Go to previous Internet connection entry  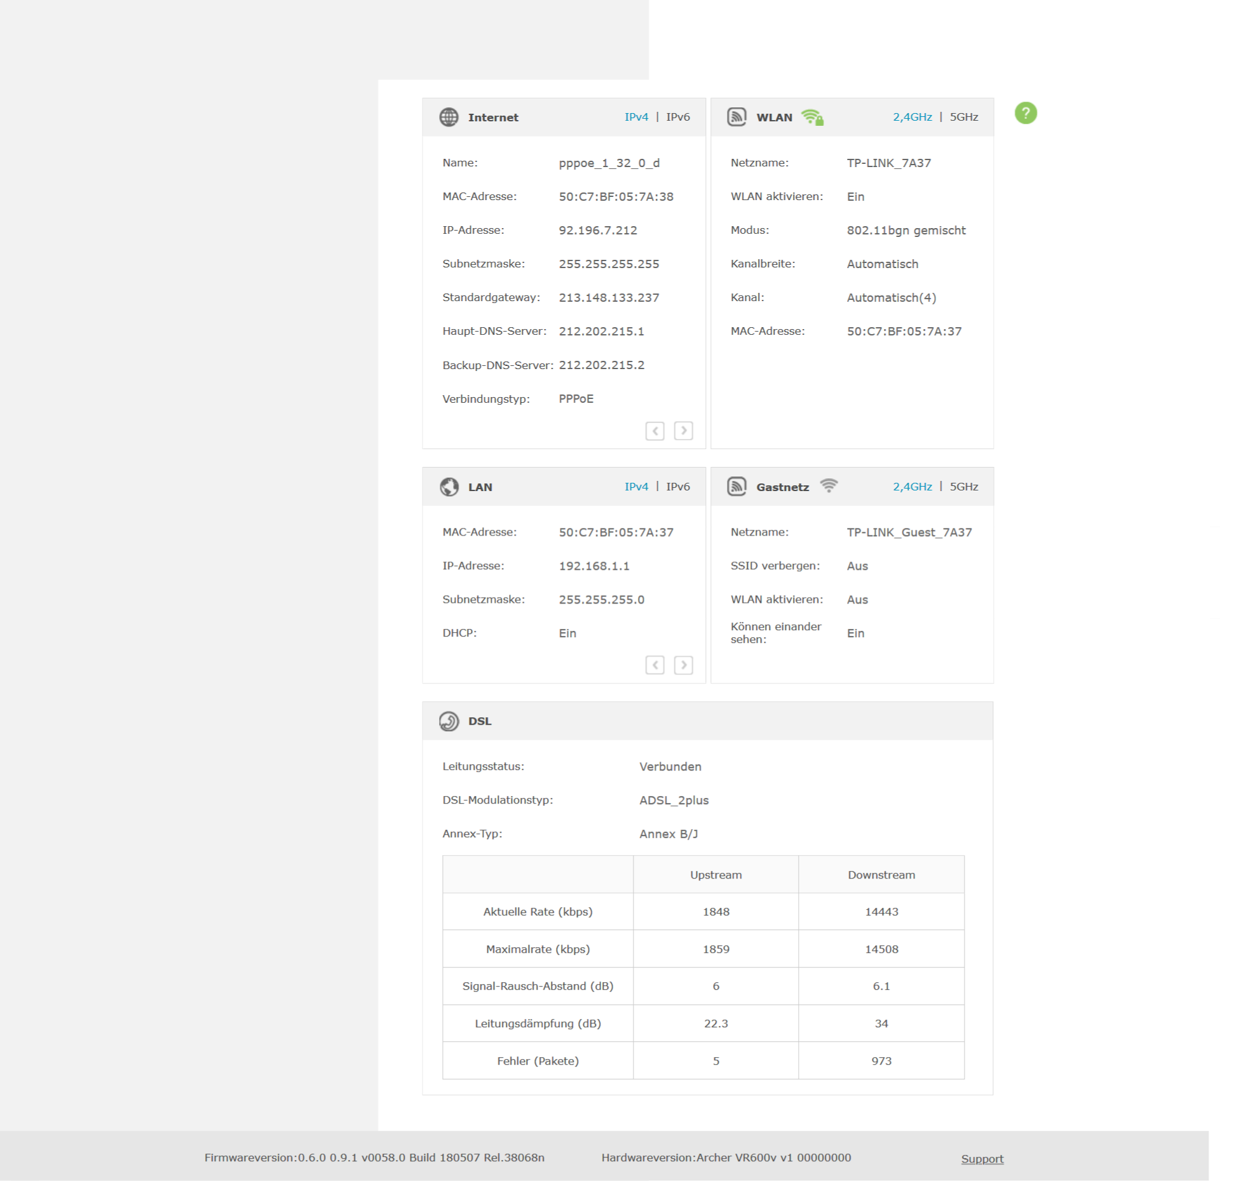coord(655,431)
